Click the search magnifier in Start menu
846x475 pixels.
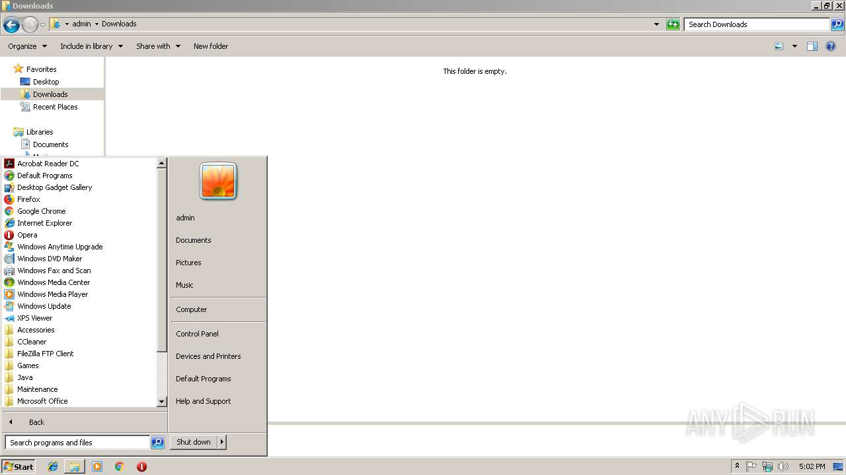point(157,443)
